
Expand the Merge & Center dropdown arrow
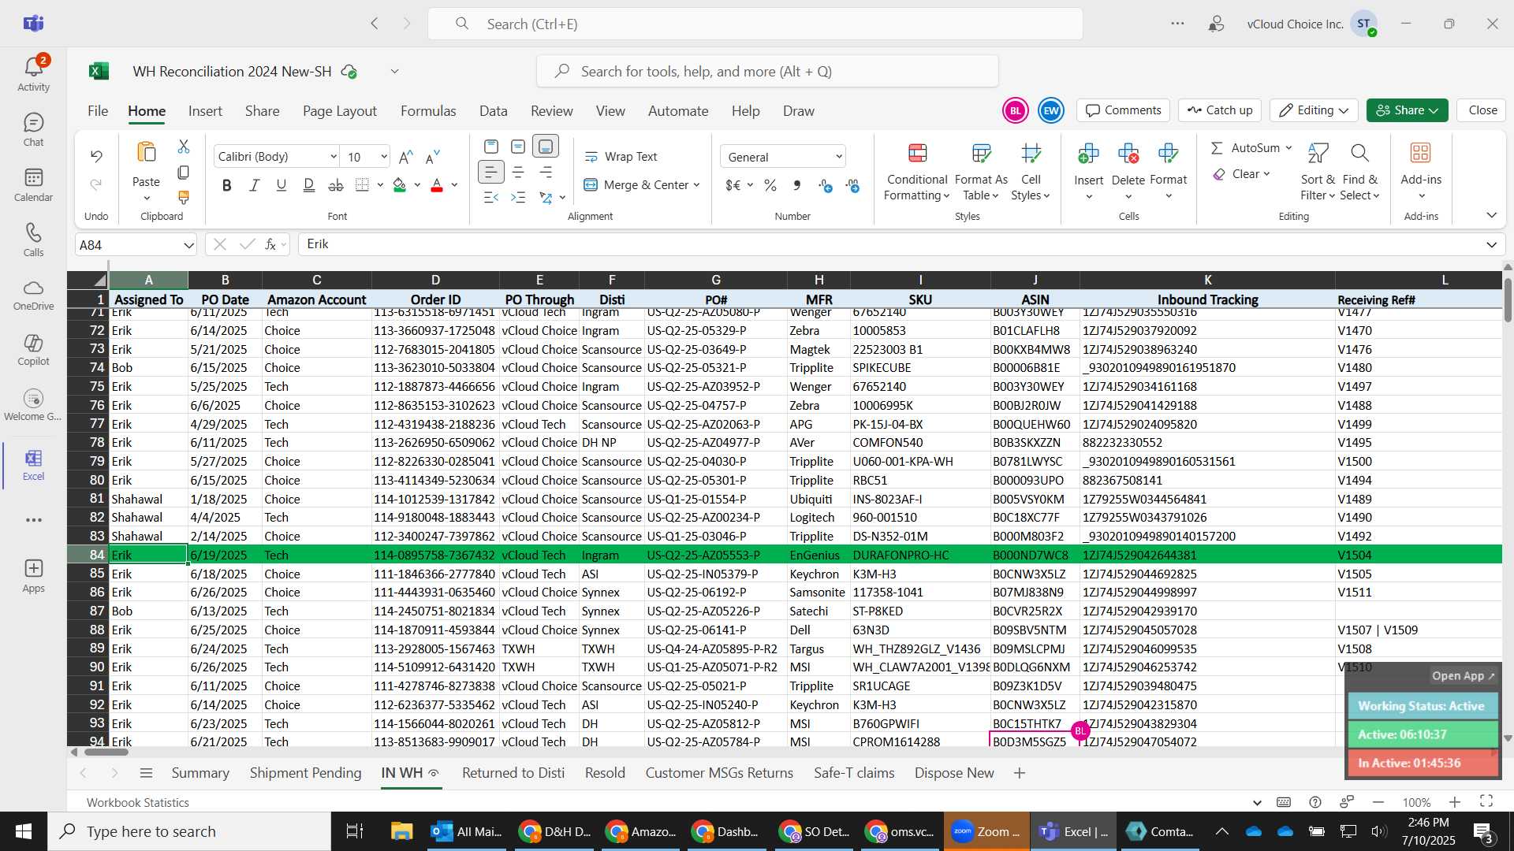coord(697,185)
